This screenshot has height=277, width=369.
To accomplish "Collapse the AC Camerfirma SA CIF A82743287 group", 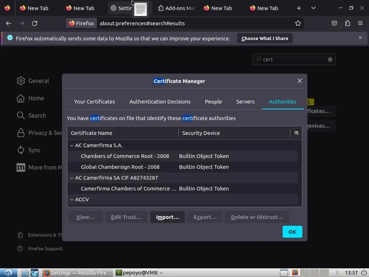I will [x=72, y=178].
